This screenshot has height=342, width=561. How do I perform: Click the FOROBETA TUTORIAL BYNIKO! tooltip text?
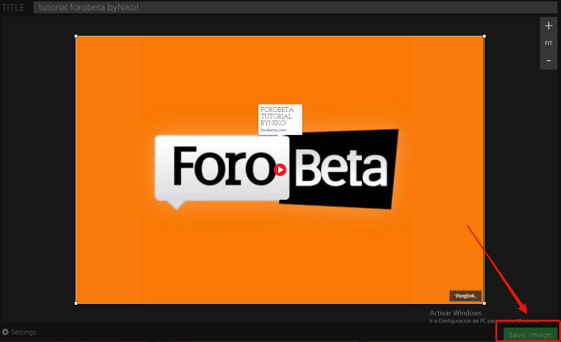pos(277,116)
